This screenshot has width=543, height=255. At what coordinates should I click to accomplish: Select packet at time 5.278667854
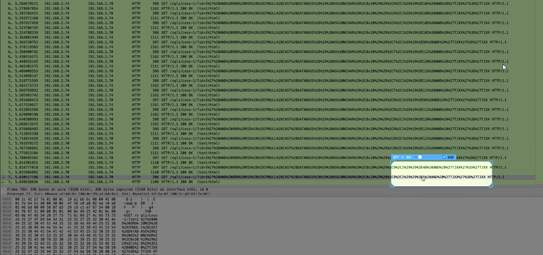point(268,8)
